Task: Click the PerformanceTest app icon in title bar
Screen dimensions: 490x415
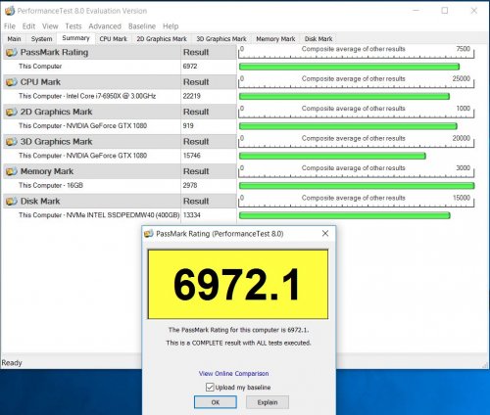Action: pos(10,11)
